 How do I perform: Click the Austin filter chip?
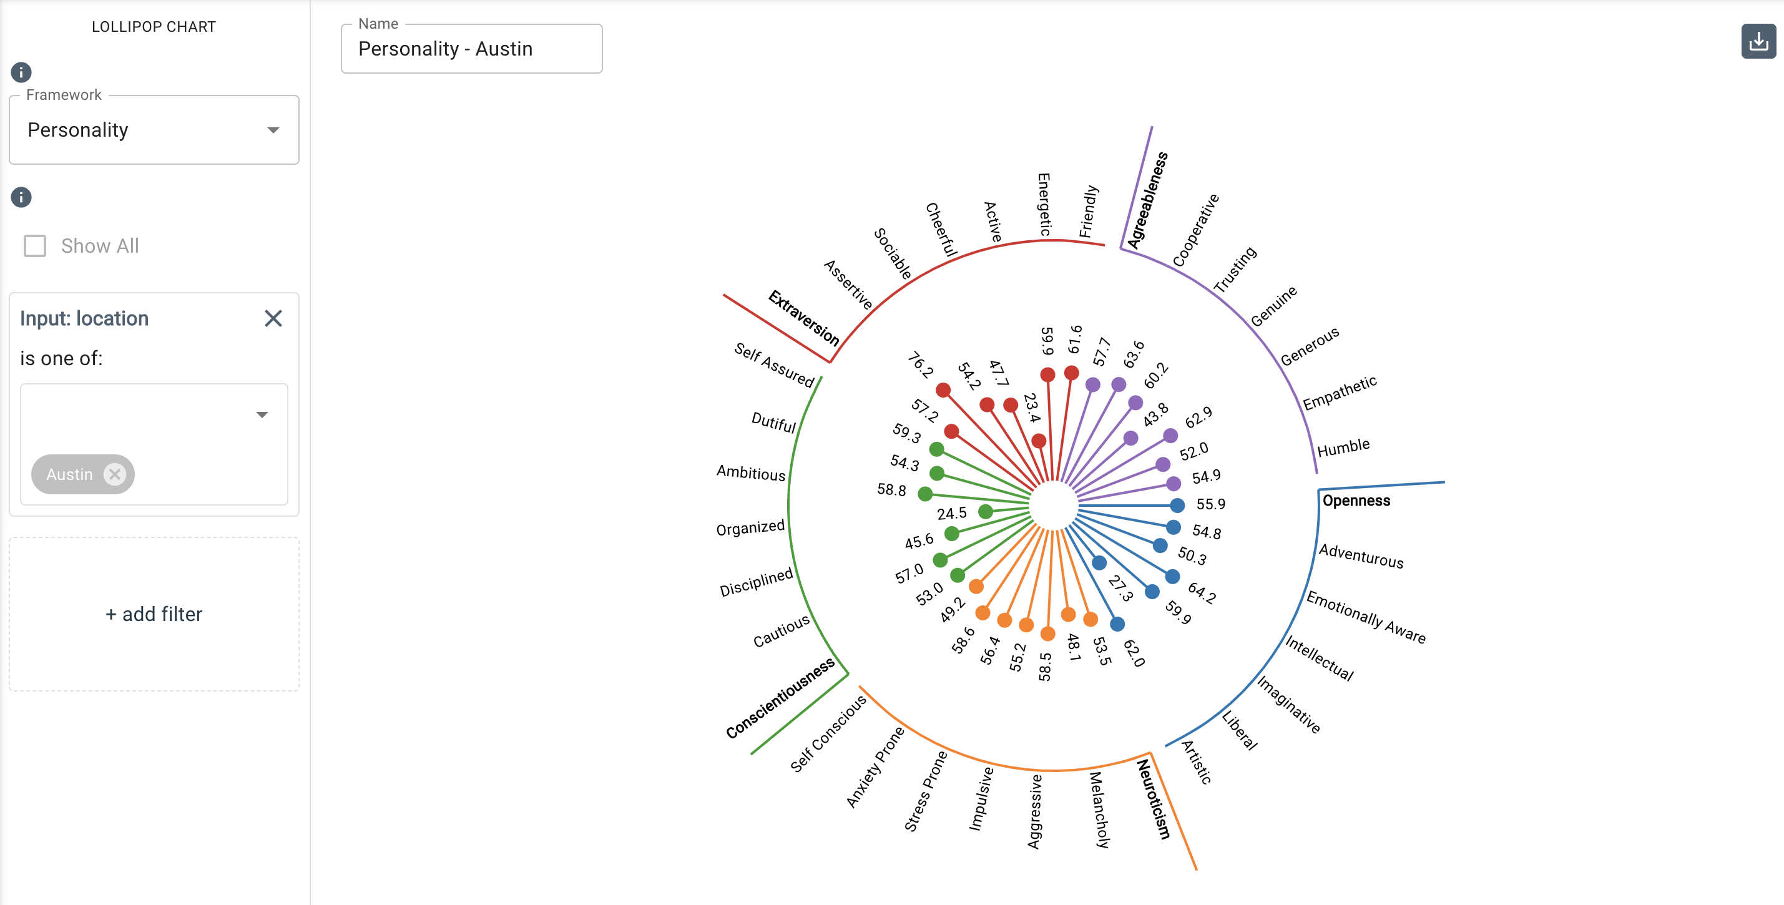click(x=69, y=474)
